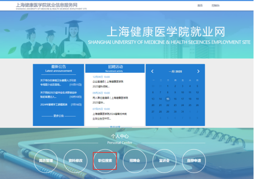View more announcements via 更多公告
Screen dimensions: 254x179
[x=59, y=116]
